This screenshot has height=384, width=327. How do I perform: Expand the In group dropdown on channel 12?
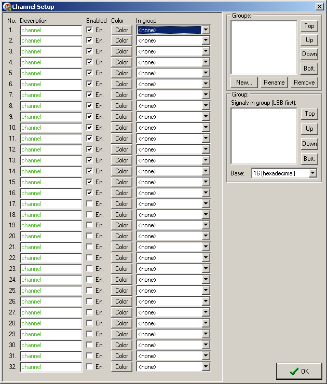click(206, 149)
